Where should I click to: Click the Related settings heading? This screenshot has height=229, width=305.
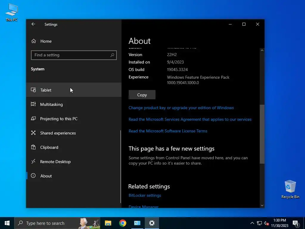[x=149, y=186]
